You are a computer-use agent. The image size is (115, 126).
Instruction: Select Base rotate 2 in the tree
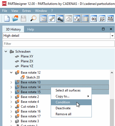tap(30, 97)
